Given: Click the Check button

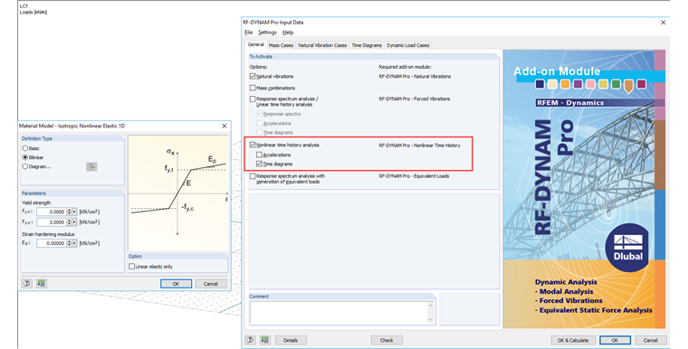Looking at the screenshot, I should [387, 340].
